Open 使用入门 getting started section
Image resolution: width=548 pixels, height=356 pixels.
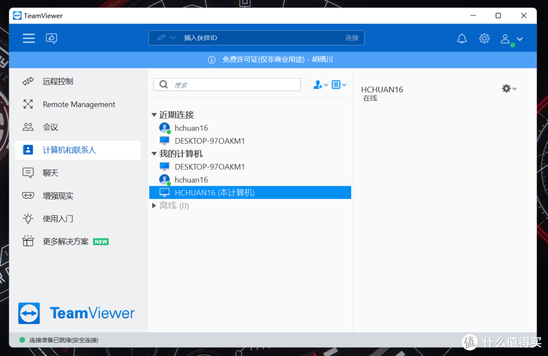click(78, 219)
